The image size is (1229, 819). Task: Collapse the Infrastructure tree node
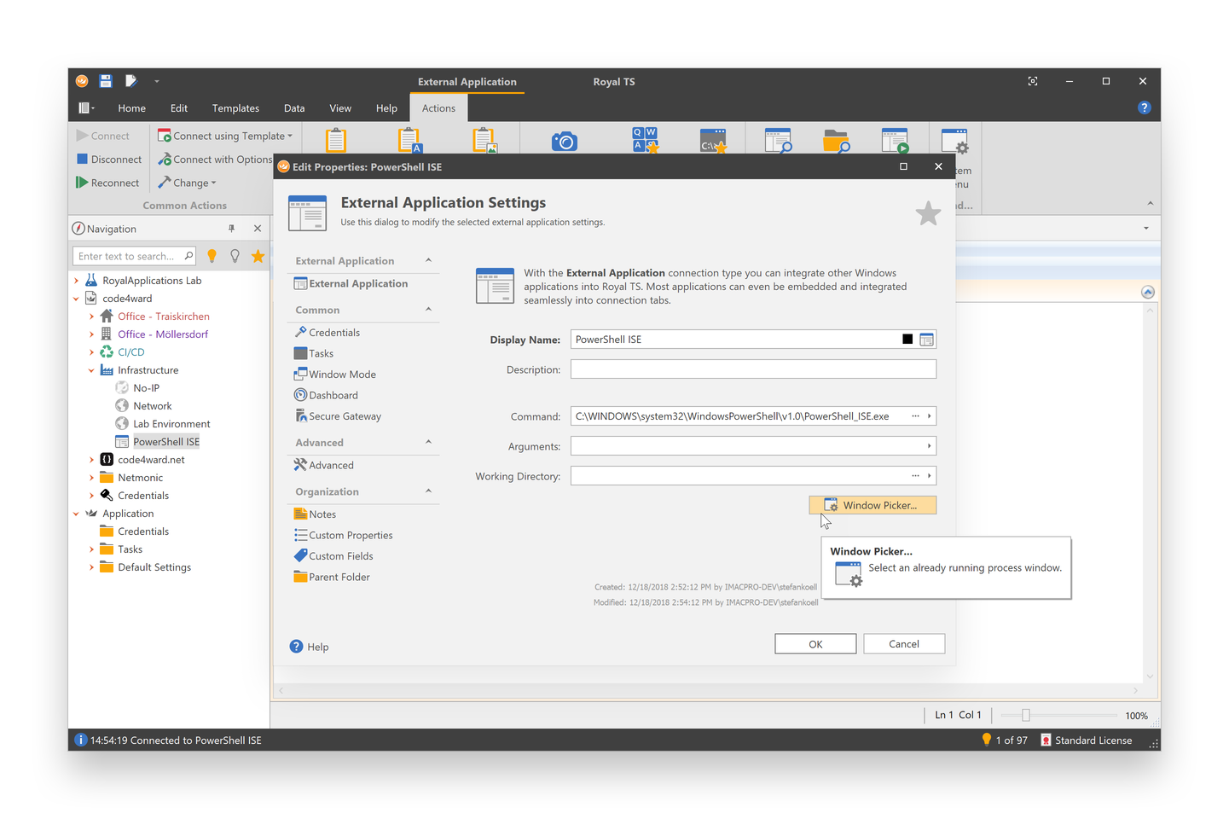pos(91,369)
